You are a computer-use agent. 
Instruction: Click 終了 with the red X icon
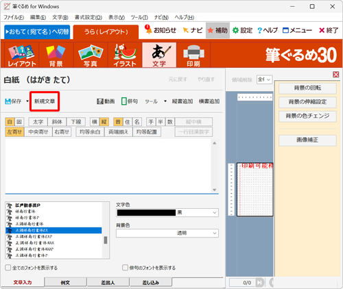tap(329, 30)
